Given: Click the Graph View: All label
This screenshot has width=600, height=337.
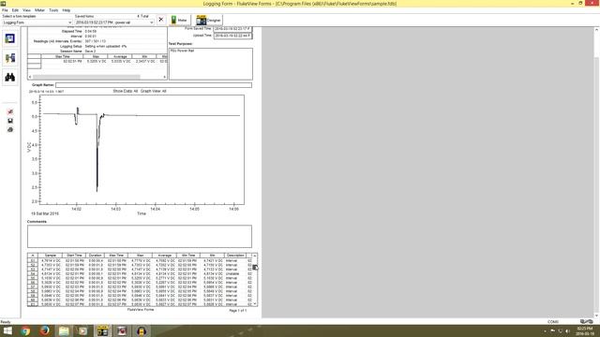Looking at the screenshot, I should tap(154, 92).
